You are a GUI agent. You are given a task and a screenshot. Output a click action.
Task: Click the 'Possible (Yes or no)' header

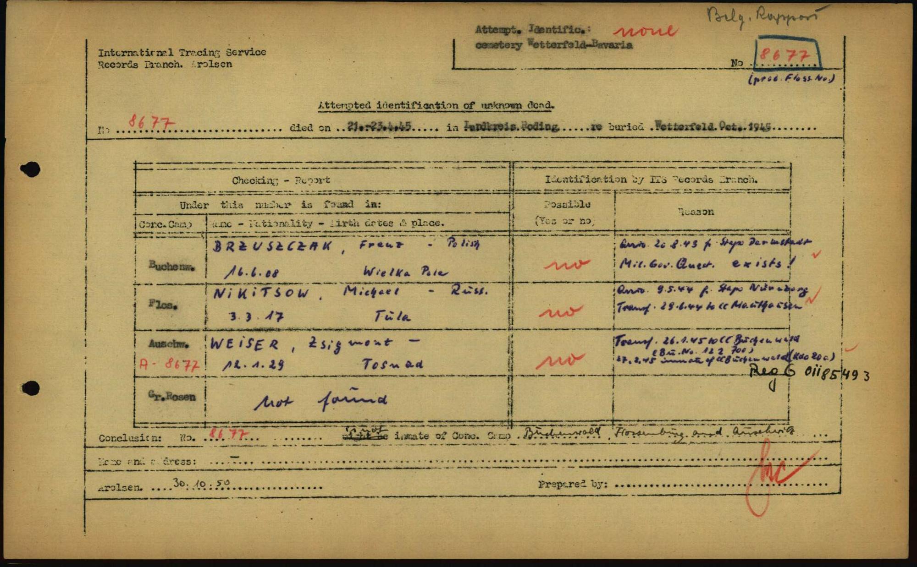coord(565,213)
